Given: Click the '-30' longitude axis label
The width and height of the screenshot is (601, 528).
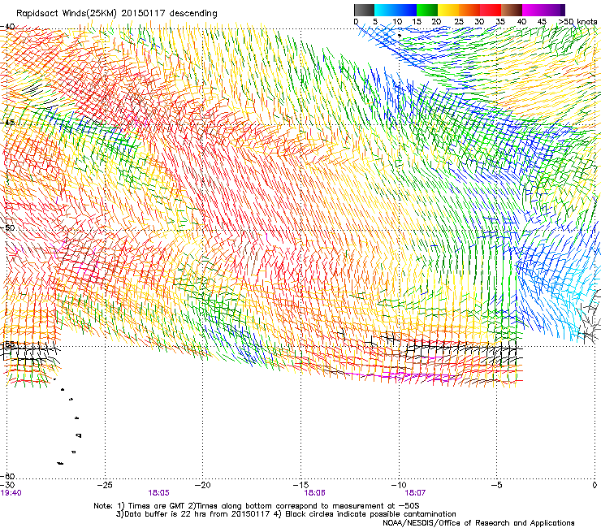Looking at the screenshot, I should [x=7, y=486].
